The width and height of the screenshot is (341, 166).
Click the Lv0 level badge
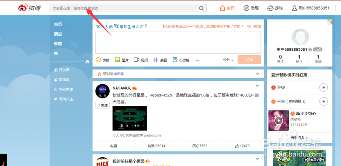tap(318, 49)
